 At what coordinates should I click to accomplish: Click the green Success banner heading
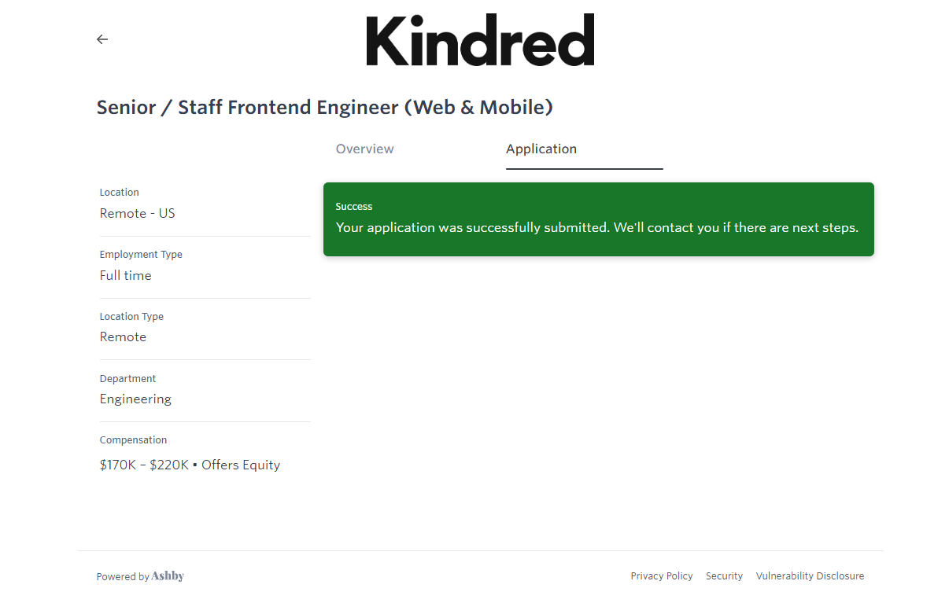tap(354, 207)
